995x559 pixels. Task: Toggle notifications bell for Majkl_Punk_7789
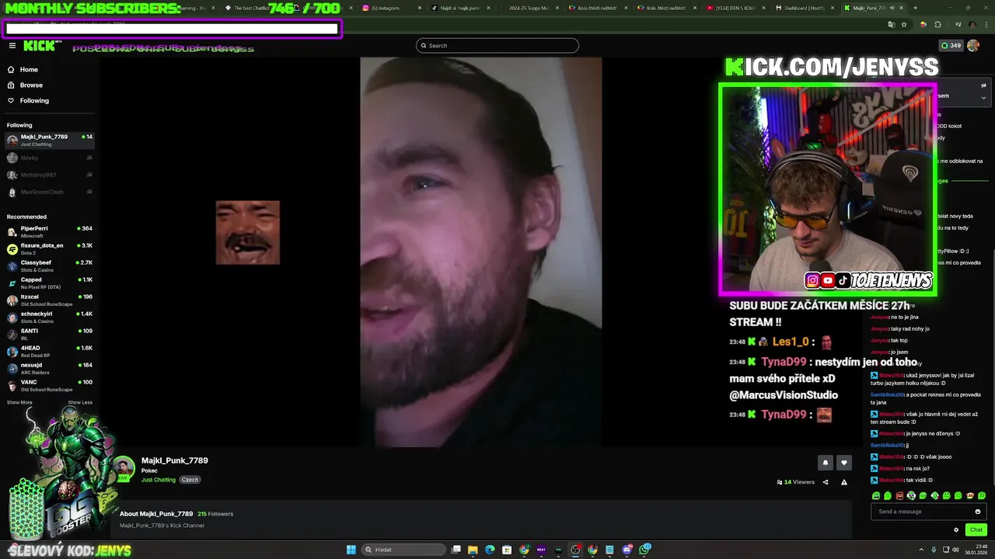826,463
